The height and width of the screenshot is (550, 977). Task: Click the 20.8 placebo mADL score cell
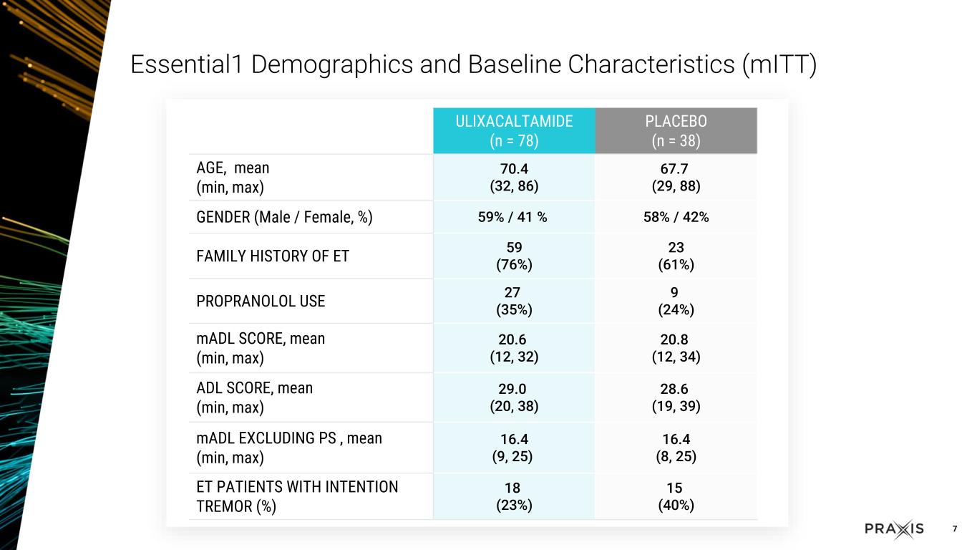pyautogui.click(x=676, y=348)
